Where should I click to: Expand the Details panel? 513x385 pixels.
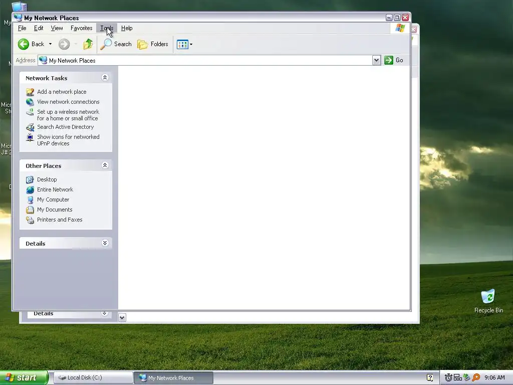point(105,243)
